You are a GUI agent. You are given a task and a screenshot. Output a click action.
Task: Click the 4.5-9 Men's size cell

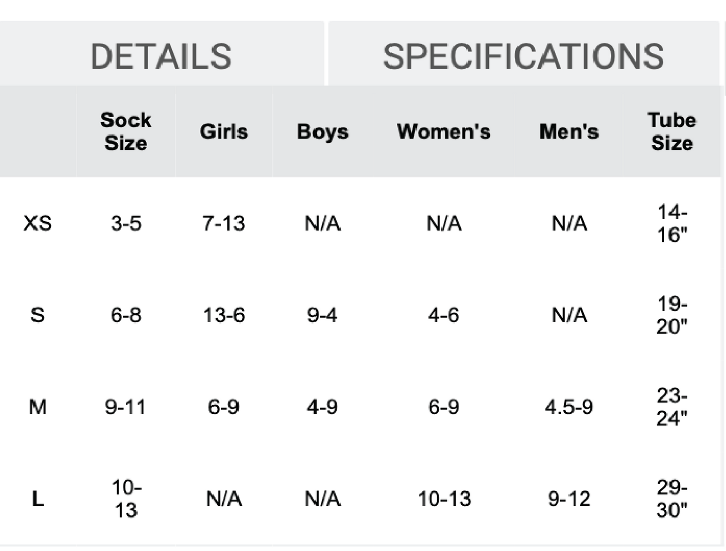[569, 408]
